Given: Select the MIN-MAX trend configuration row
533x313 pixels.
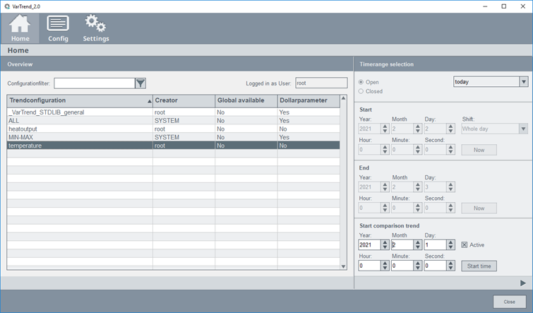Looking at the screenshot, I should tap(78, 137).
